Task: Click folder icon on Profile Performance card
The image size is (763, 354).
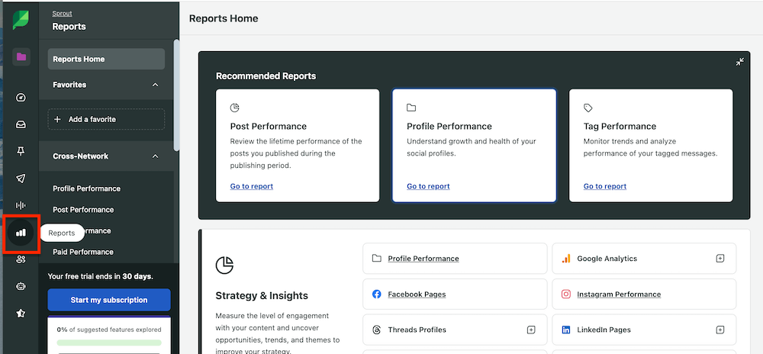Action: tap(411, 108)
